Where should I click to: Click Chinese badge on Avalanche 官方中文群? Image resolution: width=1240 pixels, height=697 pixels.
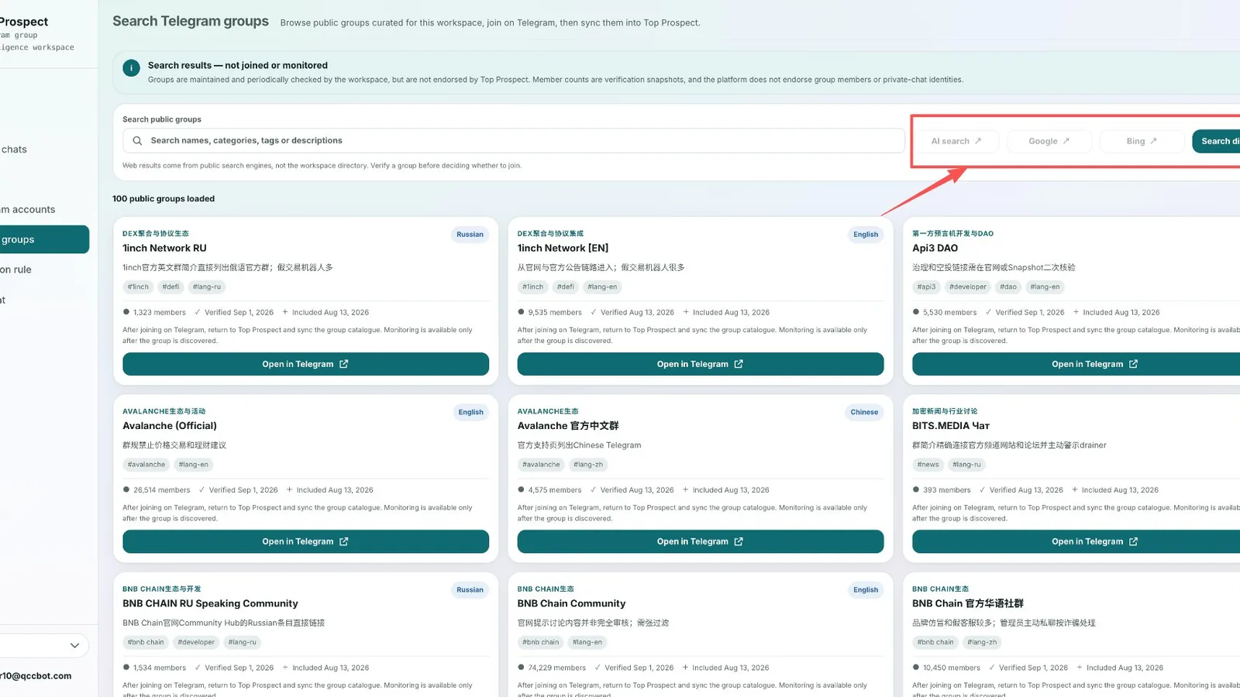tap(864, 412)
